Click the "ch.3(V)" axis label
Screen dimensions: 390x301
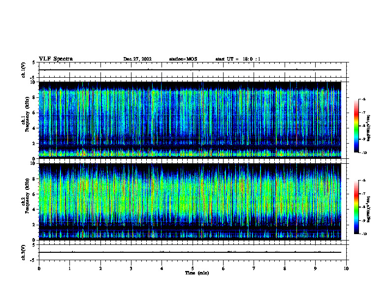(x=23, y=252)
